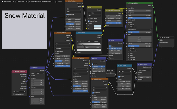
Task: Toggle Invert on Bump node with Strength 1.000
Action: (x=93, y=64)
